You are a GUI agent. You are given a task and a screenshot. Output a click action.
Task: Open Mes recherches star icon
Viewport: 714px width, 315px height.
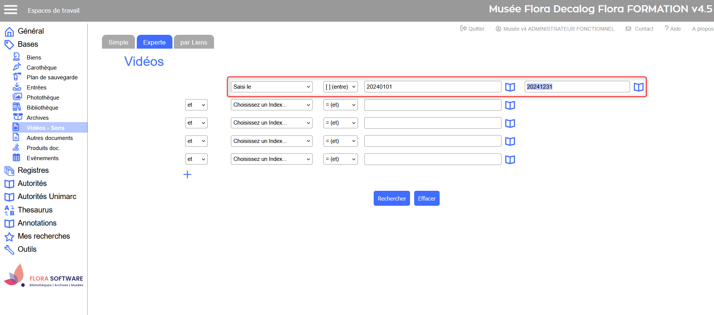pos(9,236)
